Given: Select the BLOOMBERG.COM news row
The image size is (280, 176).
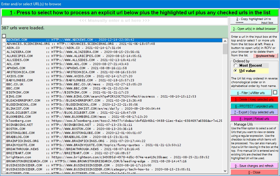Looking at the screenshot, I should pyautogui.click(x=114, y=117).
